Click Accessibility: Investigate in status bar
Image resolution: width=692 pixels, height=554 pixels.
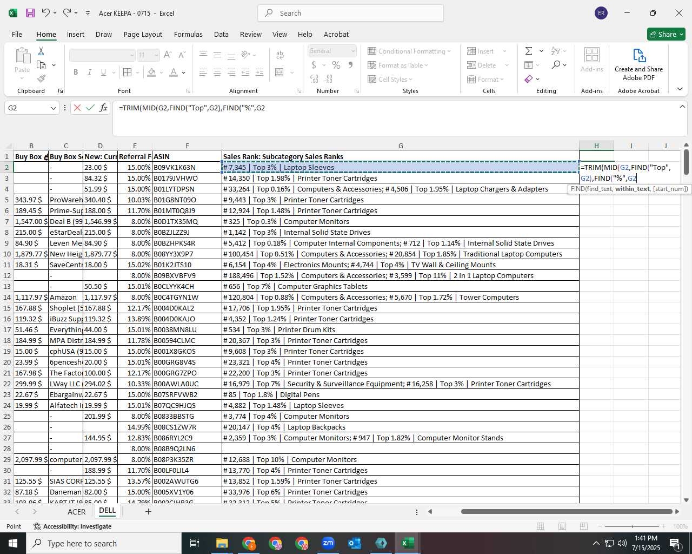coord(72,526)
